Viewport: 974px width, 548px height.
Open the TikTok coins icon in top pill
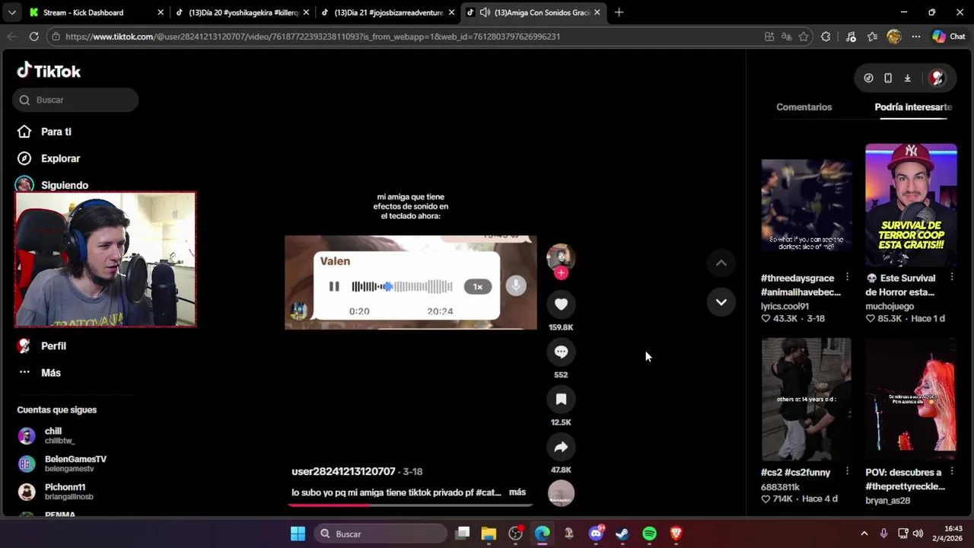pos(868,78)
